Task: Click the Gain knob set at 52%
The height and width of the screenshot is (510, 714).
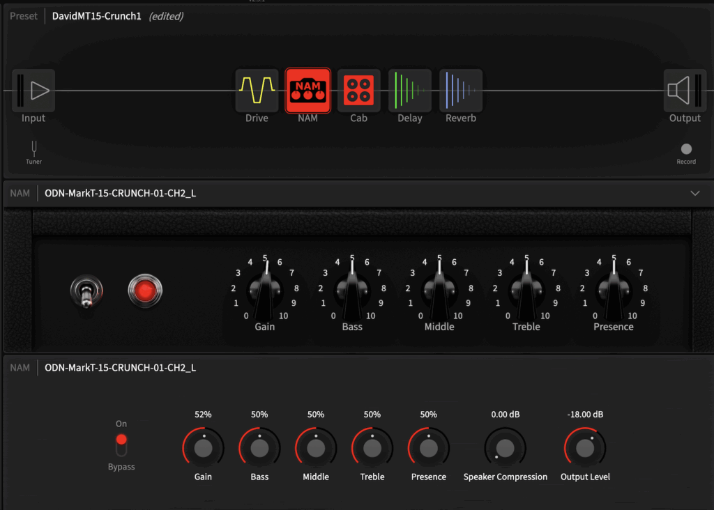Action: pyautogui.click(x=203, y=448)
